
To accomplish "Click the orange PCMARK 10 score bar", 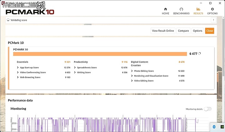I will [x=100, y=54].
